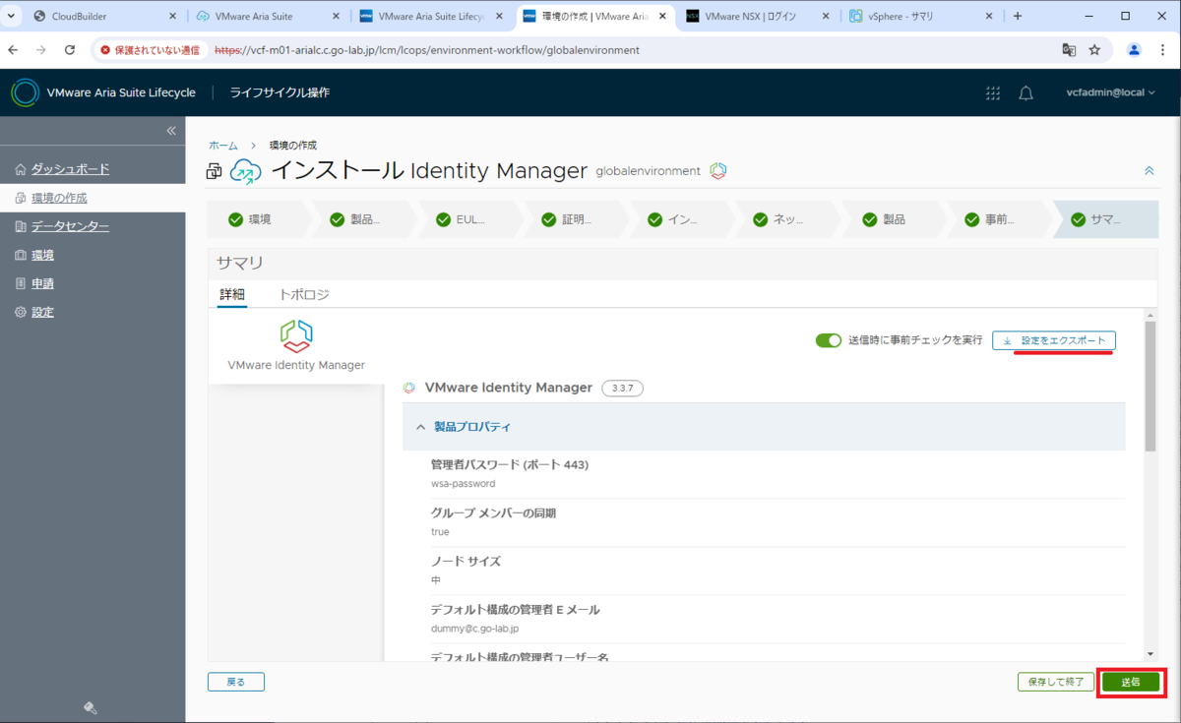Click the ライフサイクル操作 header label
Viewport: 1181px width, 723px height.
click(x=280, y=92)
